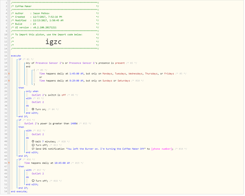The image size is (245, 196).
Task: Click 'Mondays' in the weekday list
Action: (107, 74)
